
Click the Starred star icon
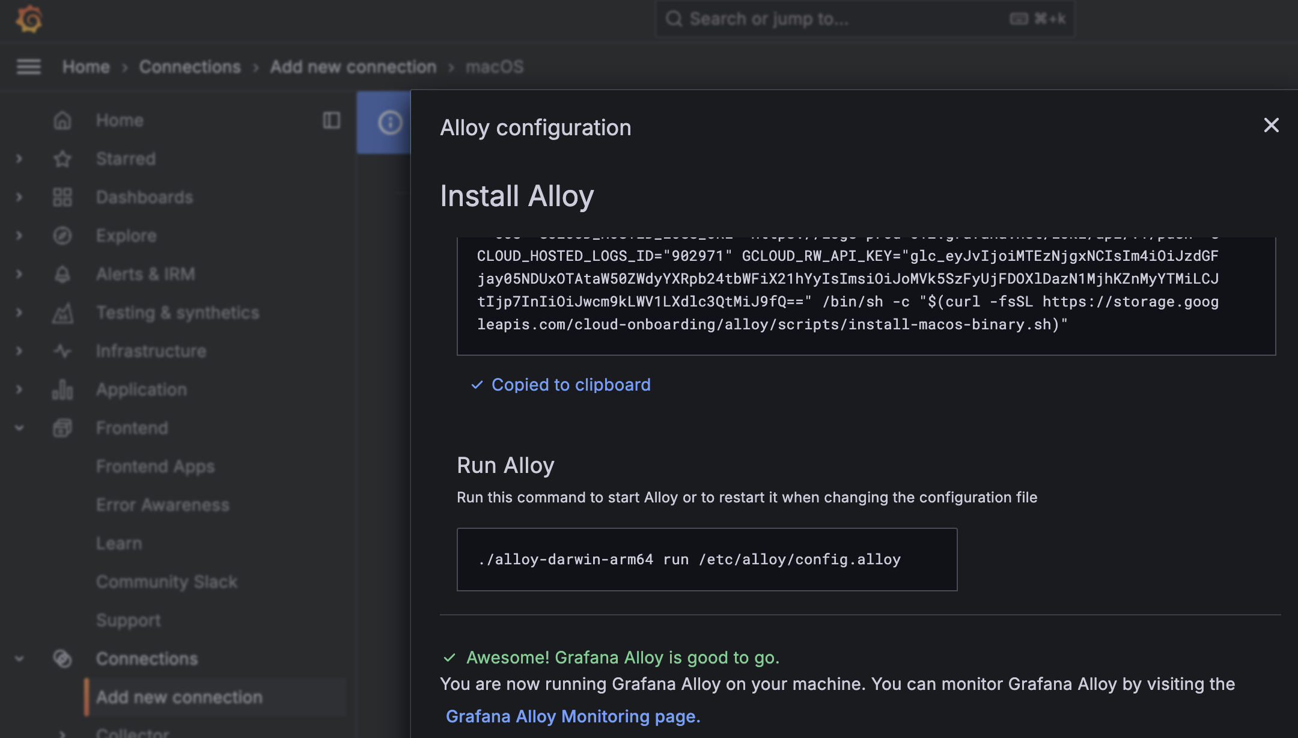click(x=62, y=159)
